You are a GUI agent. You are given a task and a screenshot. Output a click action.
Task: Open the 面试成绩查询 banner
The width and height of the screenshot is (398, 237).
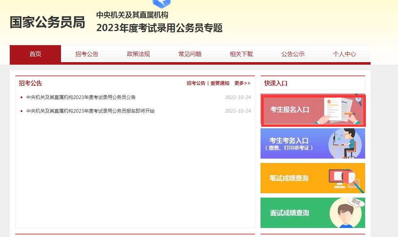point(313,213)
